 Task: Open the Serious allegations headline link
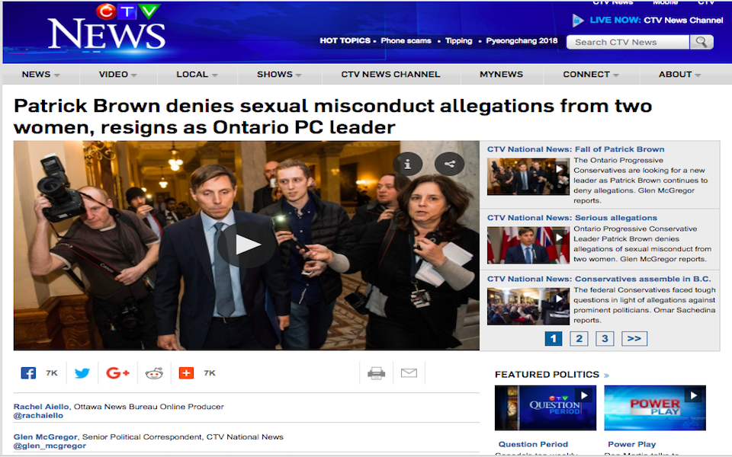pos(572,218)
